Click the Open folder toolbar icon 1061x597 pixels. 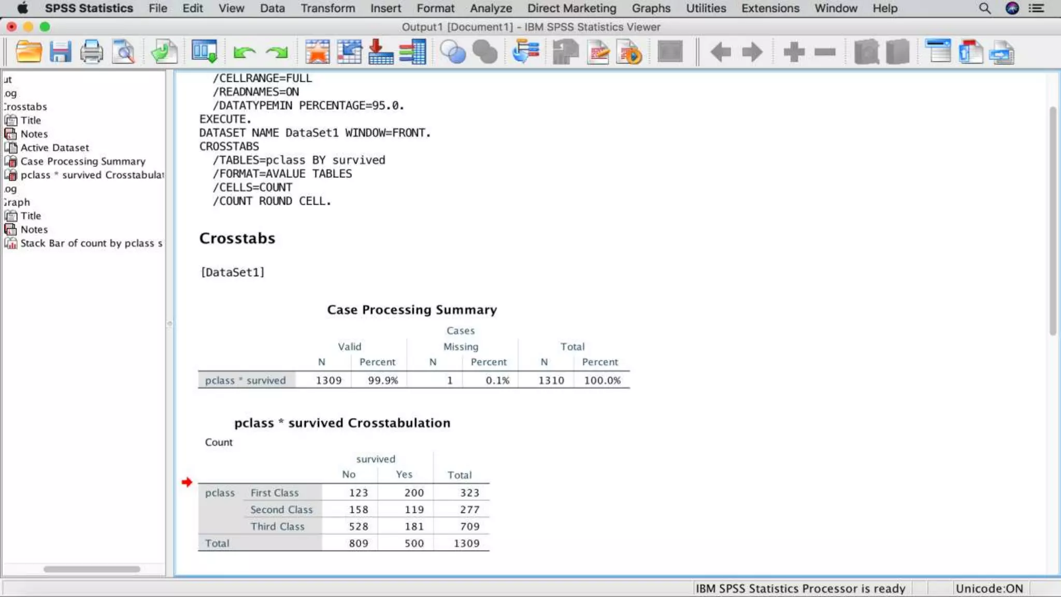28,52
